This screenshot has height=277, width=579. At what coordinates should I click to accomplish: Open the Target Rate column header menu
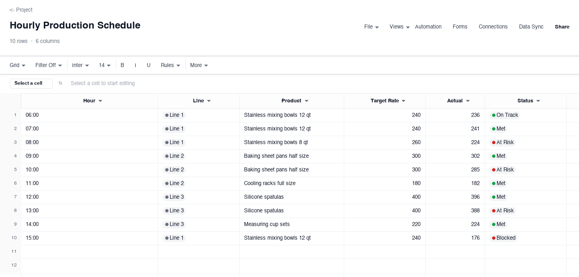click(404, 101)
